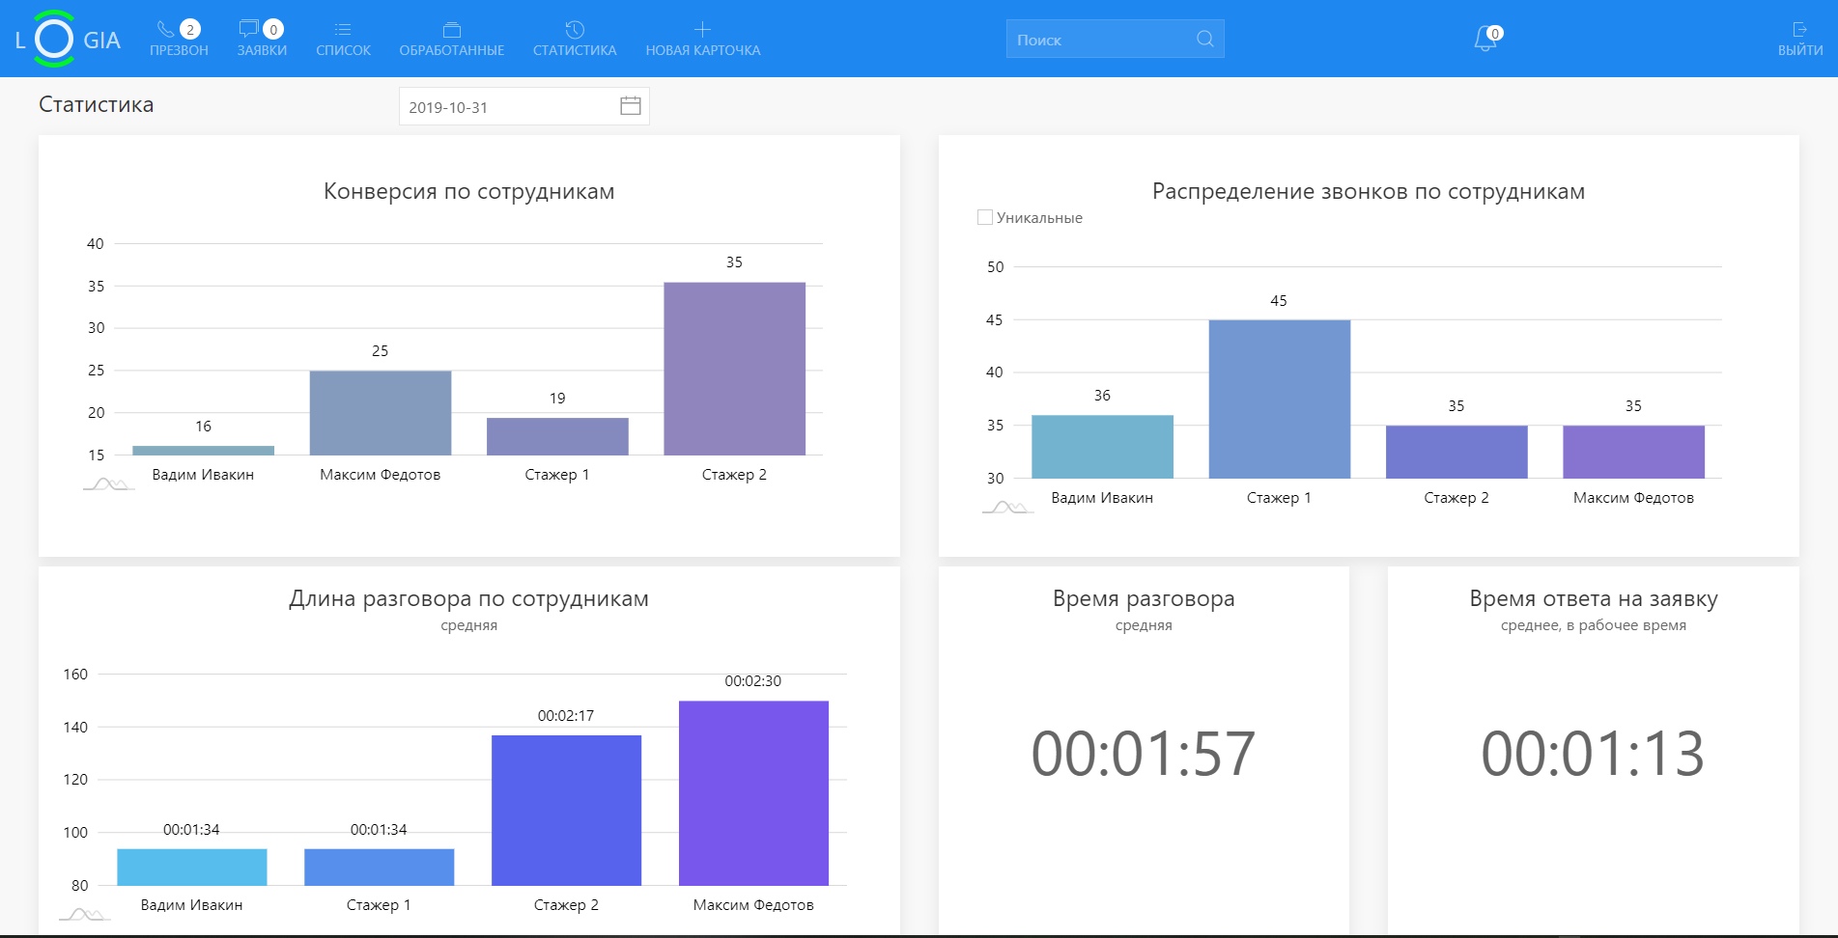Click the date field 2019-10-31
The image size is (1838, 938).
coord(502,107)
